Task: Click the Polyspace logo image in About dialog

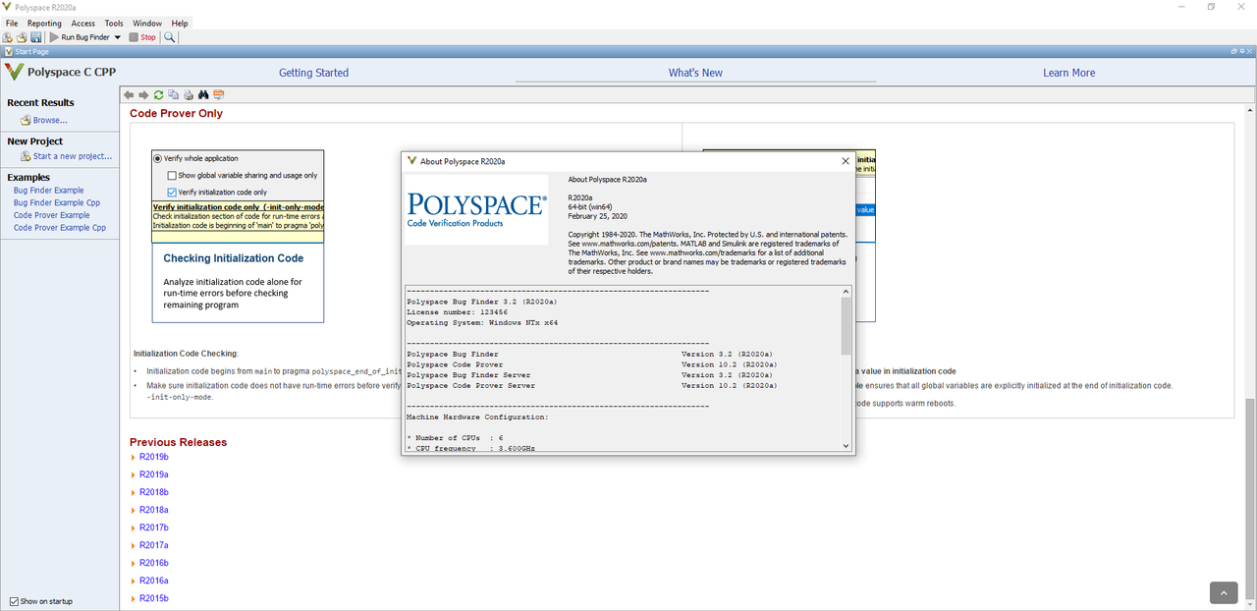Action: pos(476,209)
